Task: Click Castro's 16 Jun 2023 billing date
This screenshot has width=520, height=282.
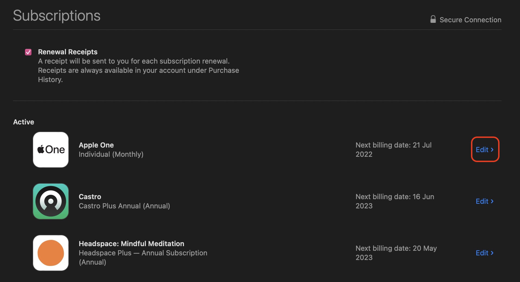Action: (395, 201)
